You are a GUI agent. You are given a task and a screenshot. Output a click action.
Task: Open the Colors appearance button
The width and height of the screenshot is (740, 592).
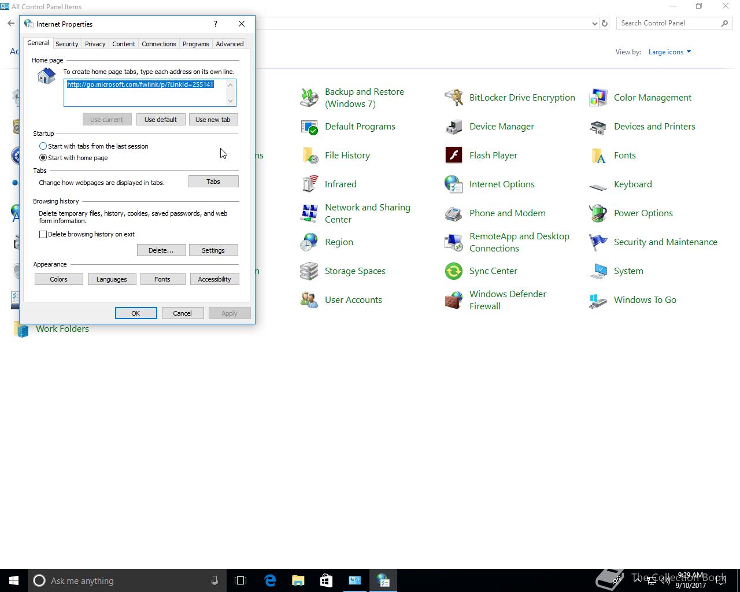tap(58, 279)
